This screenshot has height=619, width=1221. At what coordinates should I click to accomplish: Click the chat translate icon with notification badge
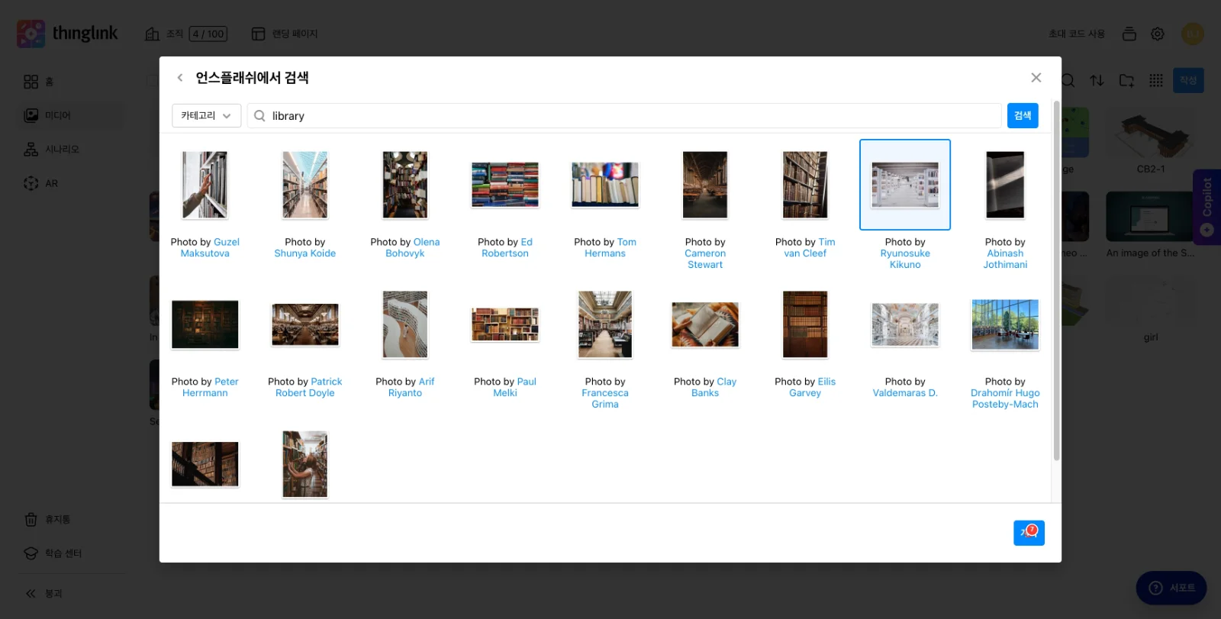(1029, 533)
